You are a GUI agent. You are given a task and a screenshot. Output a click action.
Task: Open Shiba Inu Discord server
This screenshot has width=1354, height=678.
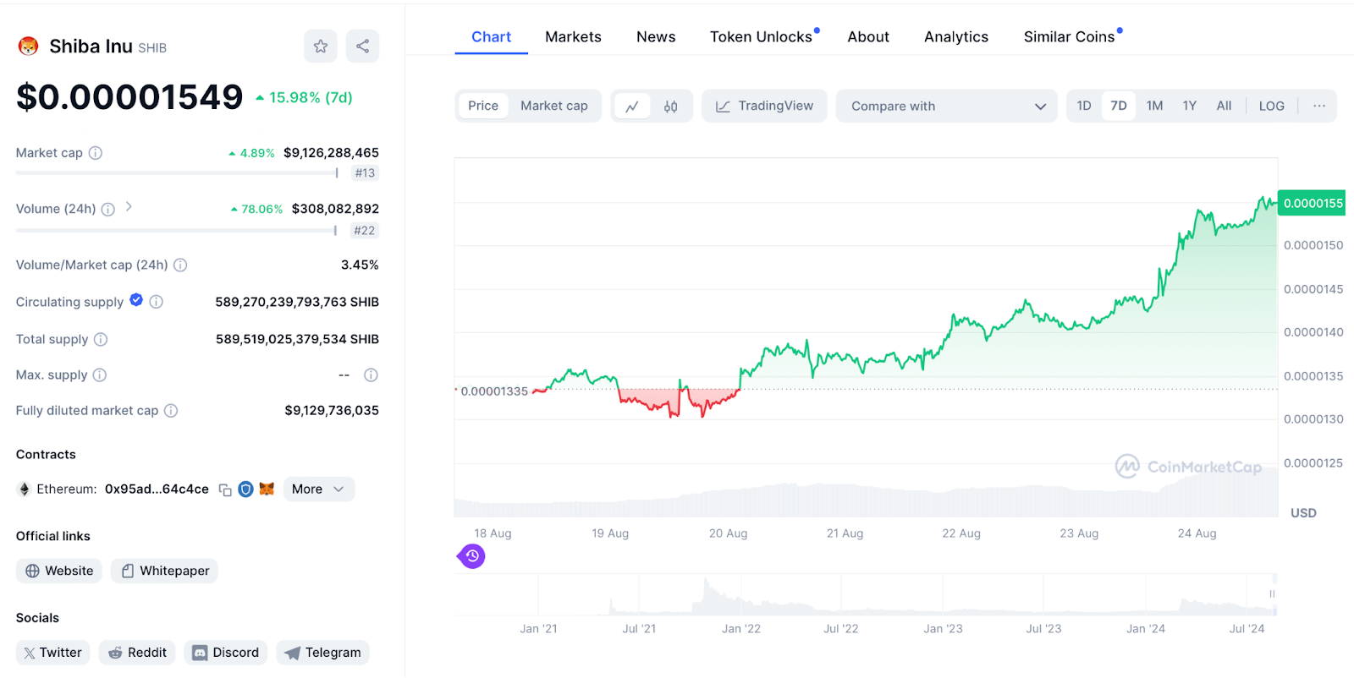(x=226, y=653)
